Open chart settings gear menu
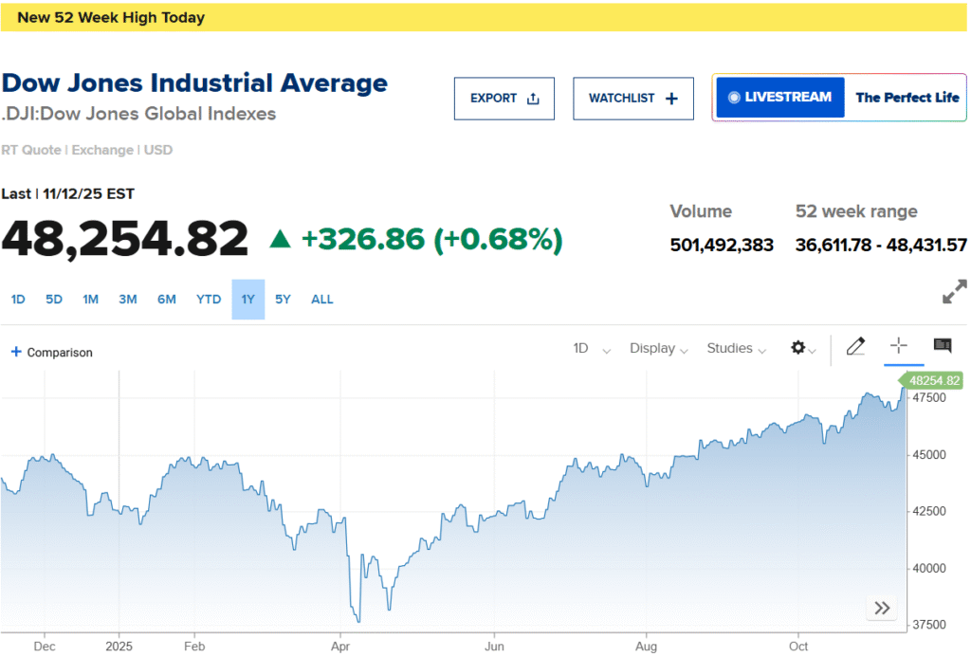 (802, 349)
